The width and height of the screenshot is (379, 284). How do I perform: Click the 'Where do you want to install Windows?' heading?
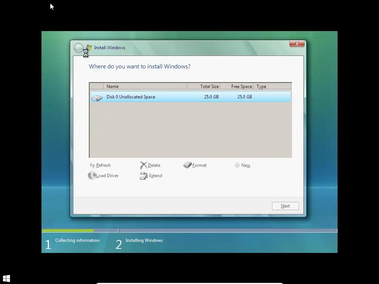[140, 67]
